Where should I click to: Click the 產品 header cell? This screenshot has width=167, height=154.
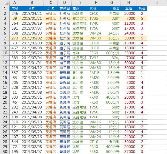point(80,9)
